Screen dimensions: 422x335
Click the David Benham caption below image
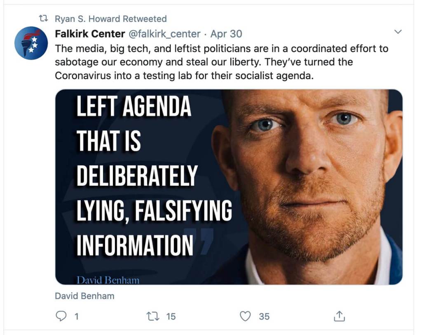click(x=84, y=296)
